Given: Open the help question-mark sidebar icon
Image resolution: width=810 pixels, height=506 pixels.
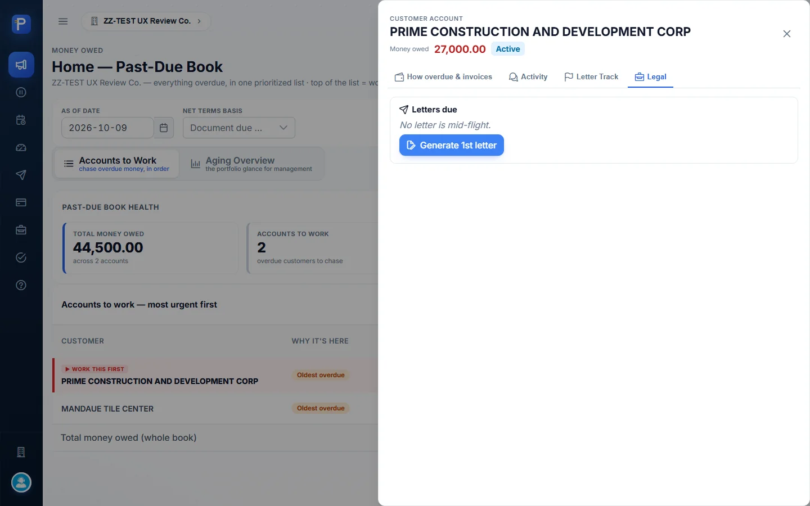Looking at the screenshot, I should coord(21,285).
